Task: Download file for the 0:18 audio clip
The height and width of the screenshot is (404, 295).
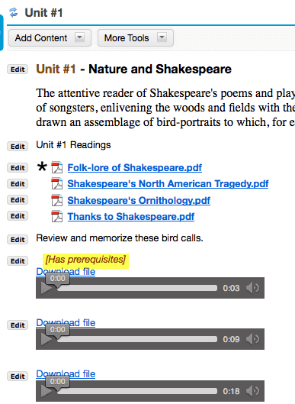Action: (x=66, y=374)
